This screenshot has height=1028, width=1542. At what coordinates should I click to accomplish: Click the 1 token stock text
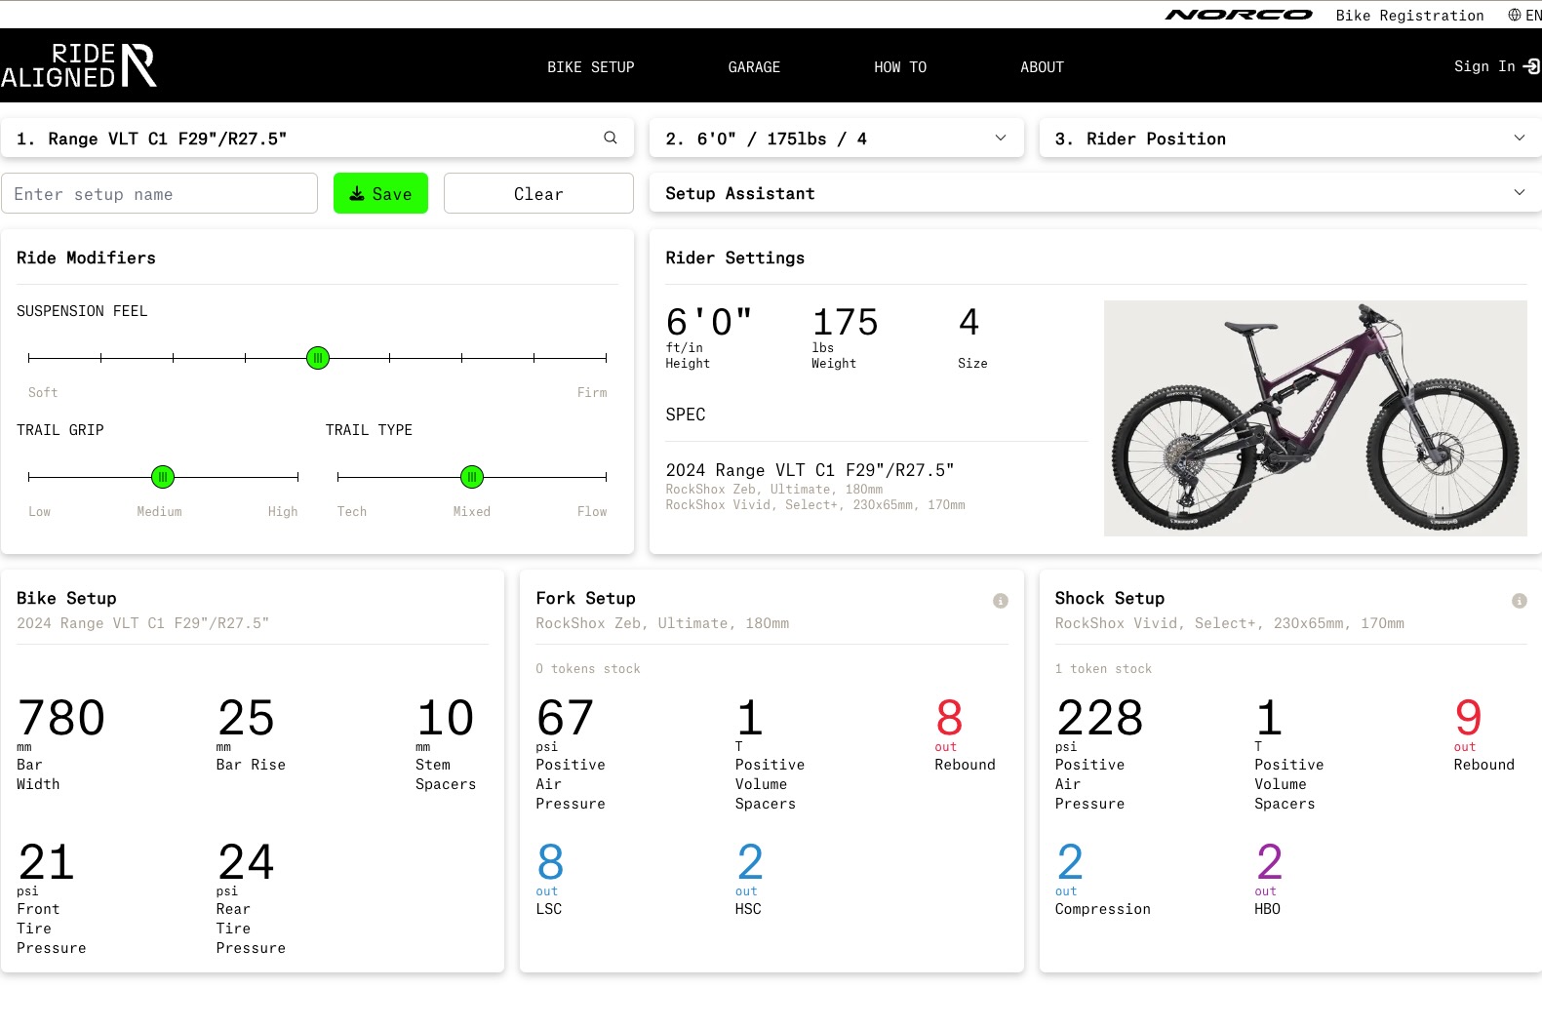click(1103, 669)
